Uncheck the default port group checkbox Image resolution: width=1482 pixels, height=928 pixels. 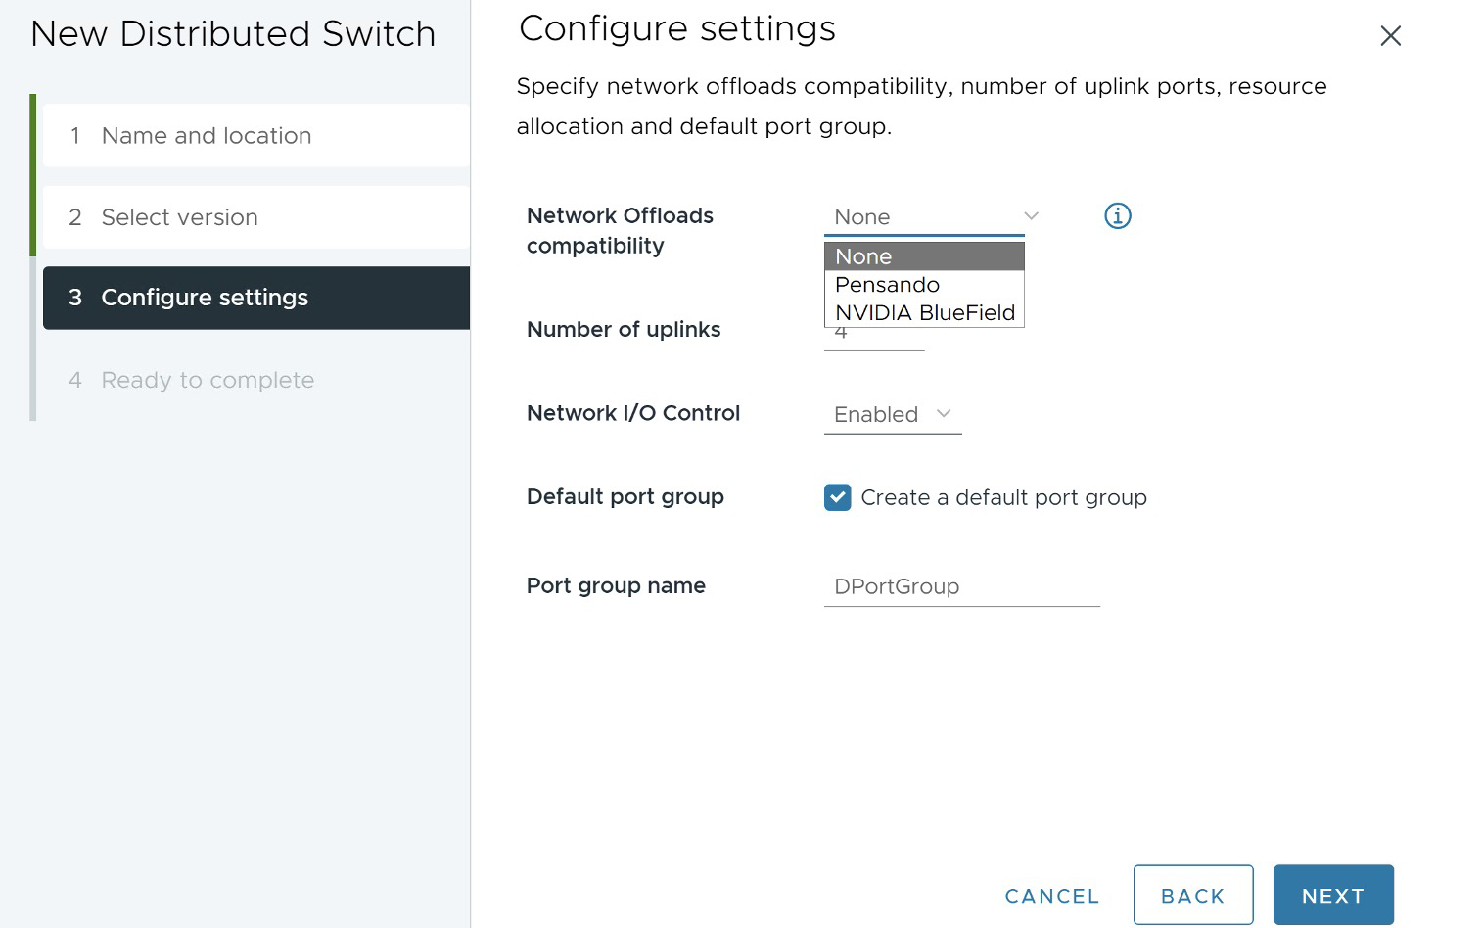click(837, 497)
